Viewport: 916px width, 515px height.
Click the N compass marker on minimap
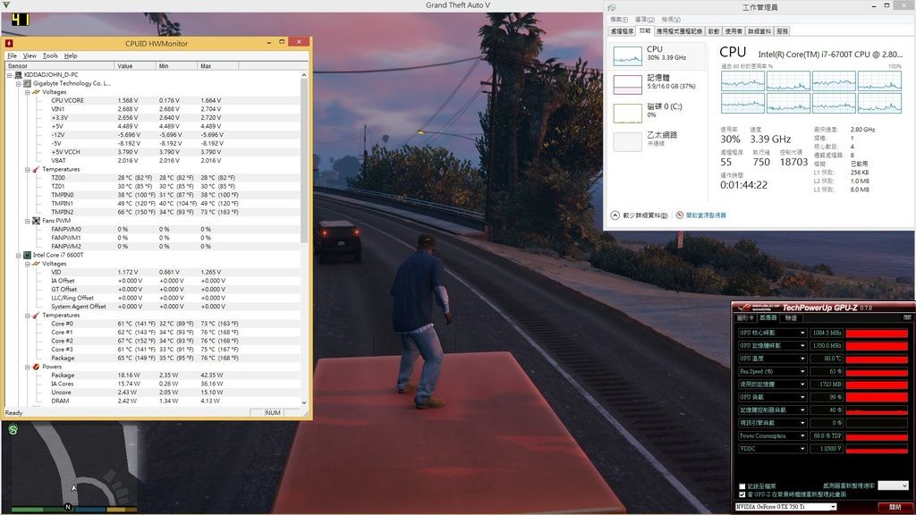[x=68, y=506]
